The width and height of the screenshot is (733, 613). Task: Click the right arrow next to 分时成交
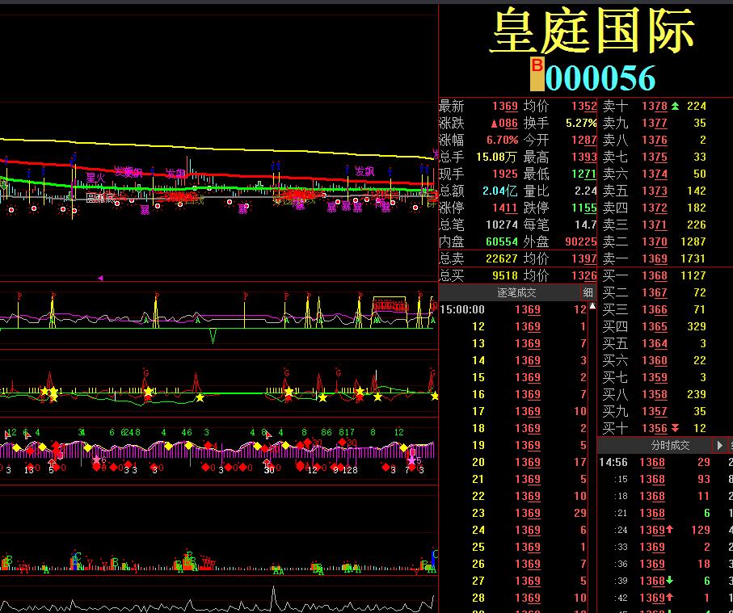(x=720, y=445)
